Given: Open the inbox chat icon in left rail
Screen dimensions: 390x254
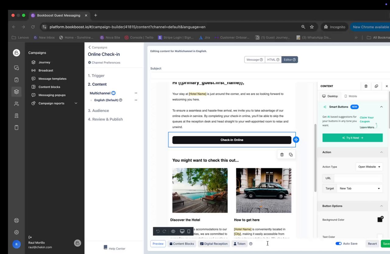Looking at the screenshot, I should [x=16, y=68].
